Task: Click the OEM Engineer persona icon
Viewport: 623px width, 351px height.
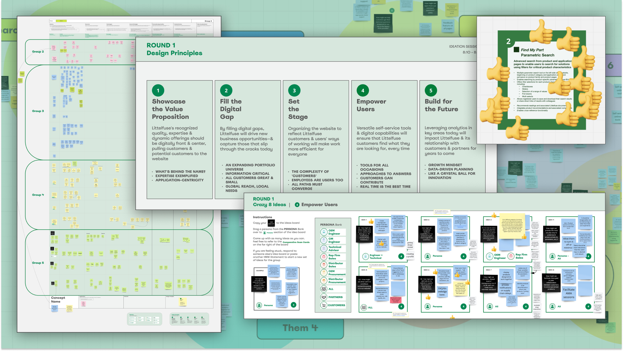Action: [324, 232]
